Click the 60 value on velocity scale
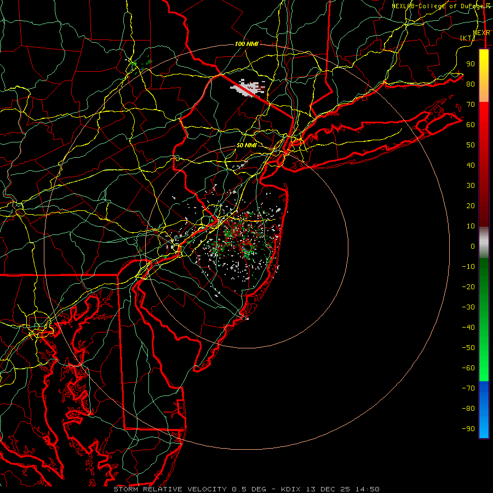The image size is (493, 493). (471, 124)
